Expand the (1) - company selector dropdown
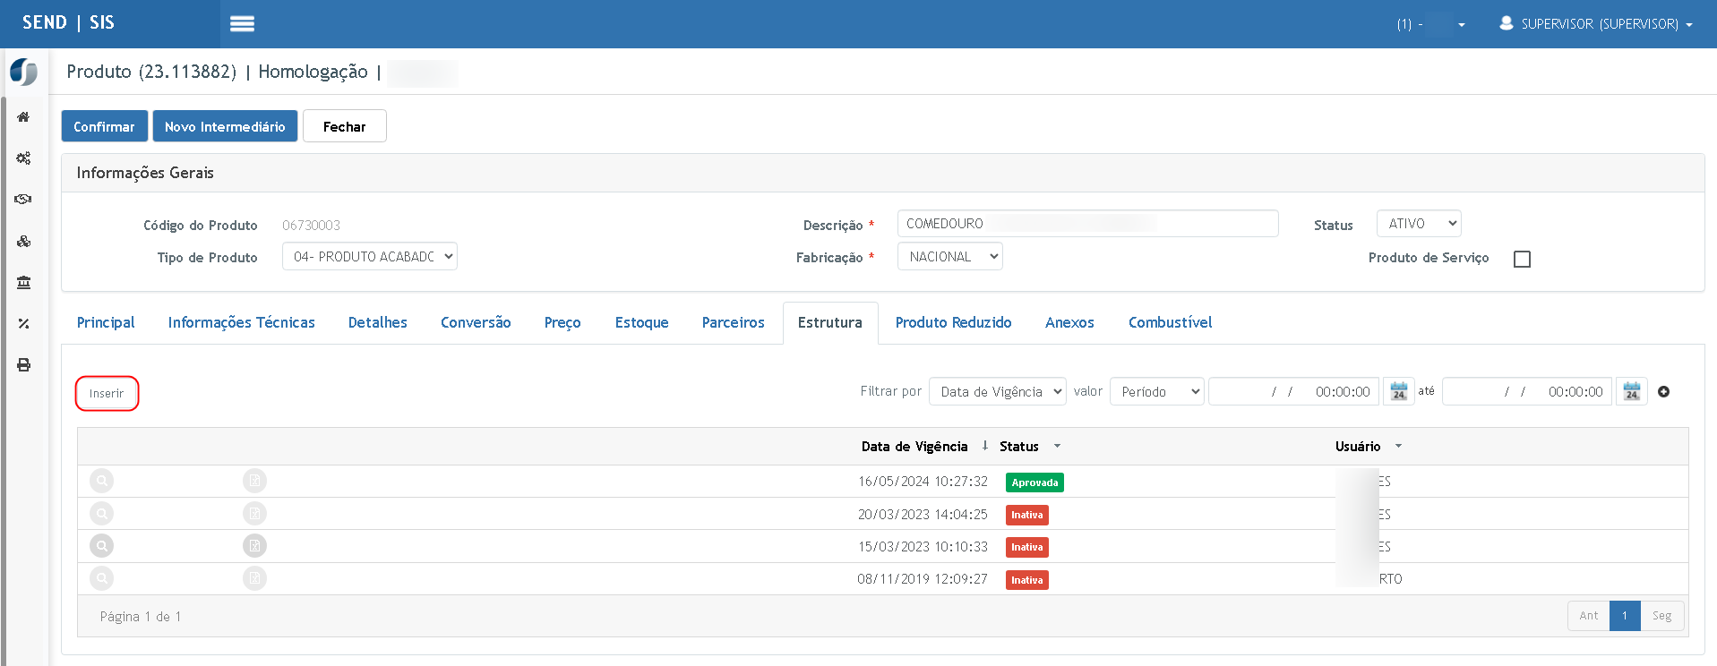1717x666 pixels. (x=1431, y=24)
